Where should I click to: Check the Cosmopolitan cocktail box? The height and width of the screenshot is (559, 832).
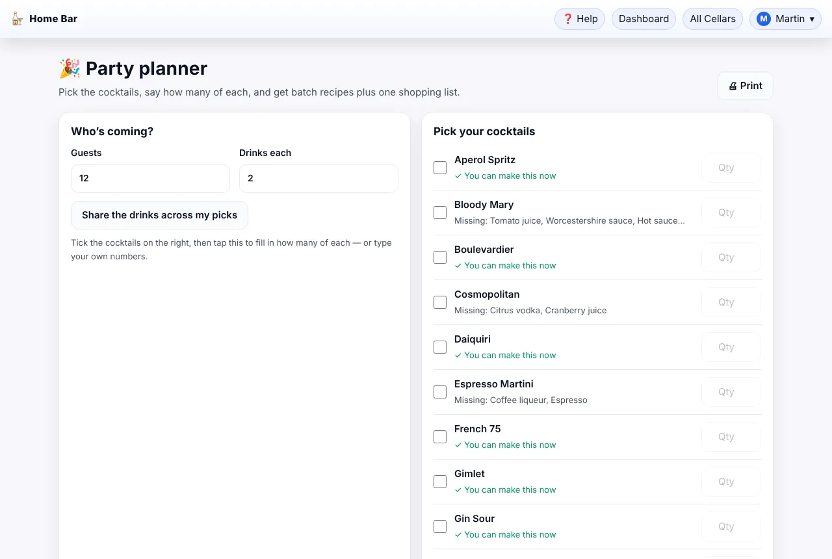[440, 302]
